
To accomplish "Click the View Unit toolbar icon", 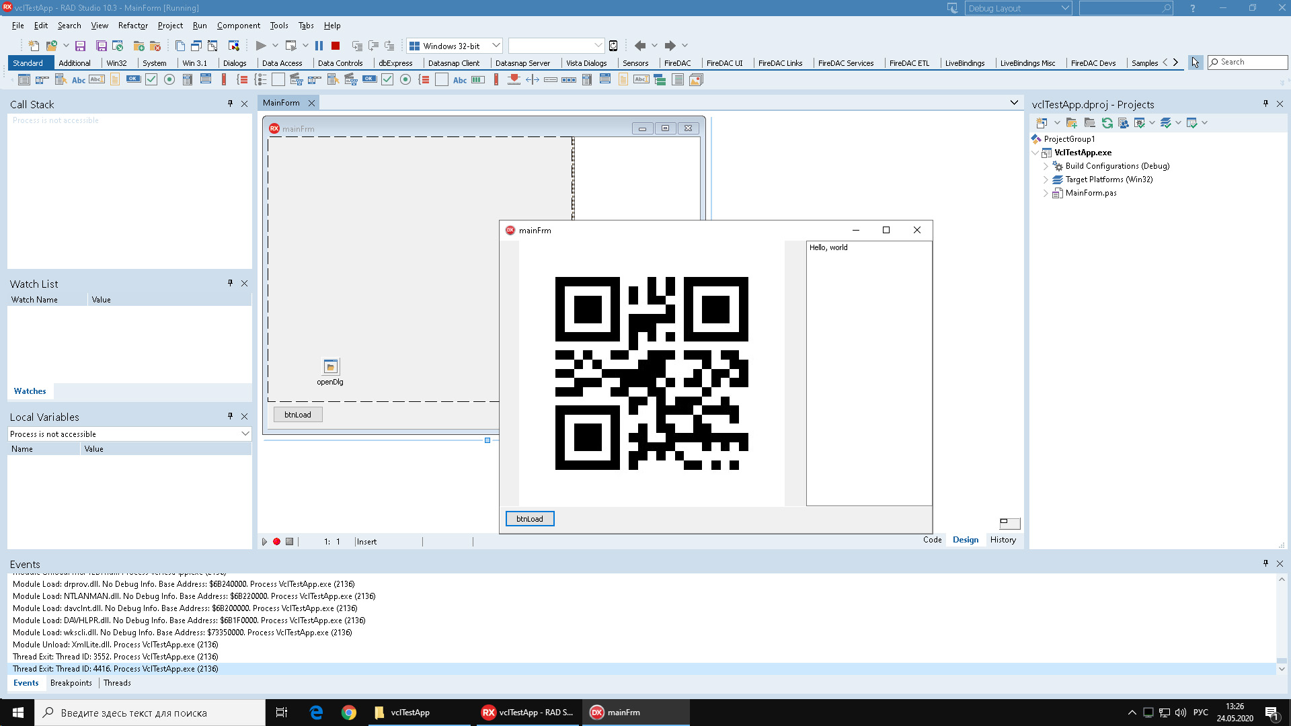I will [x=180, y=46].
